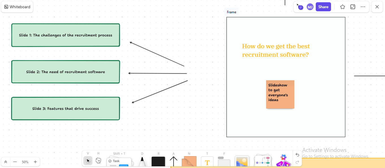Select the black shape tool
The width and height of the screenshot is (385, 168).
pos(158,162)
